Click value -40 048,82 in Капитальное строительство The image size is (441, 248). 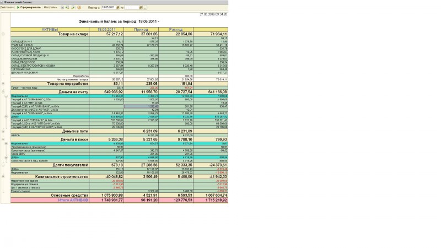point(114,176)
